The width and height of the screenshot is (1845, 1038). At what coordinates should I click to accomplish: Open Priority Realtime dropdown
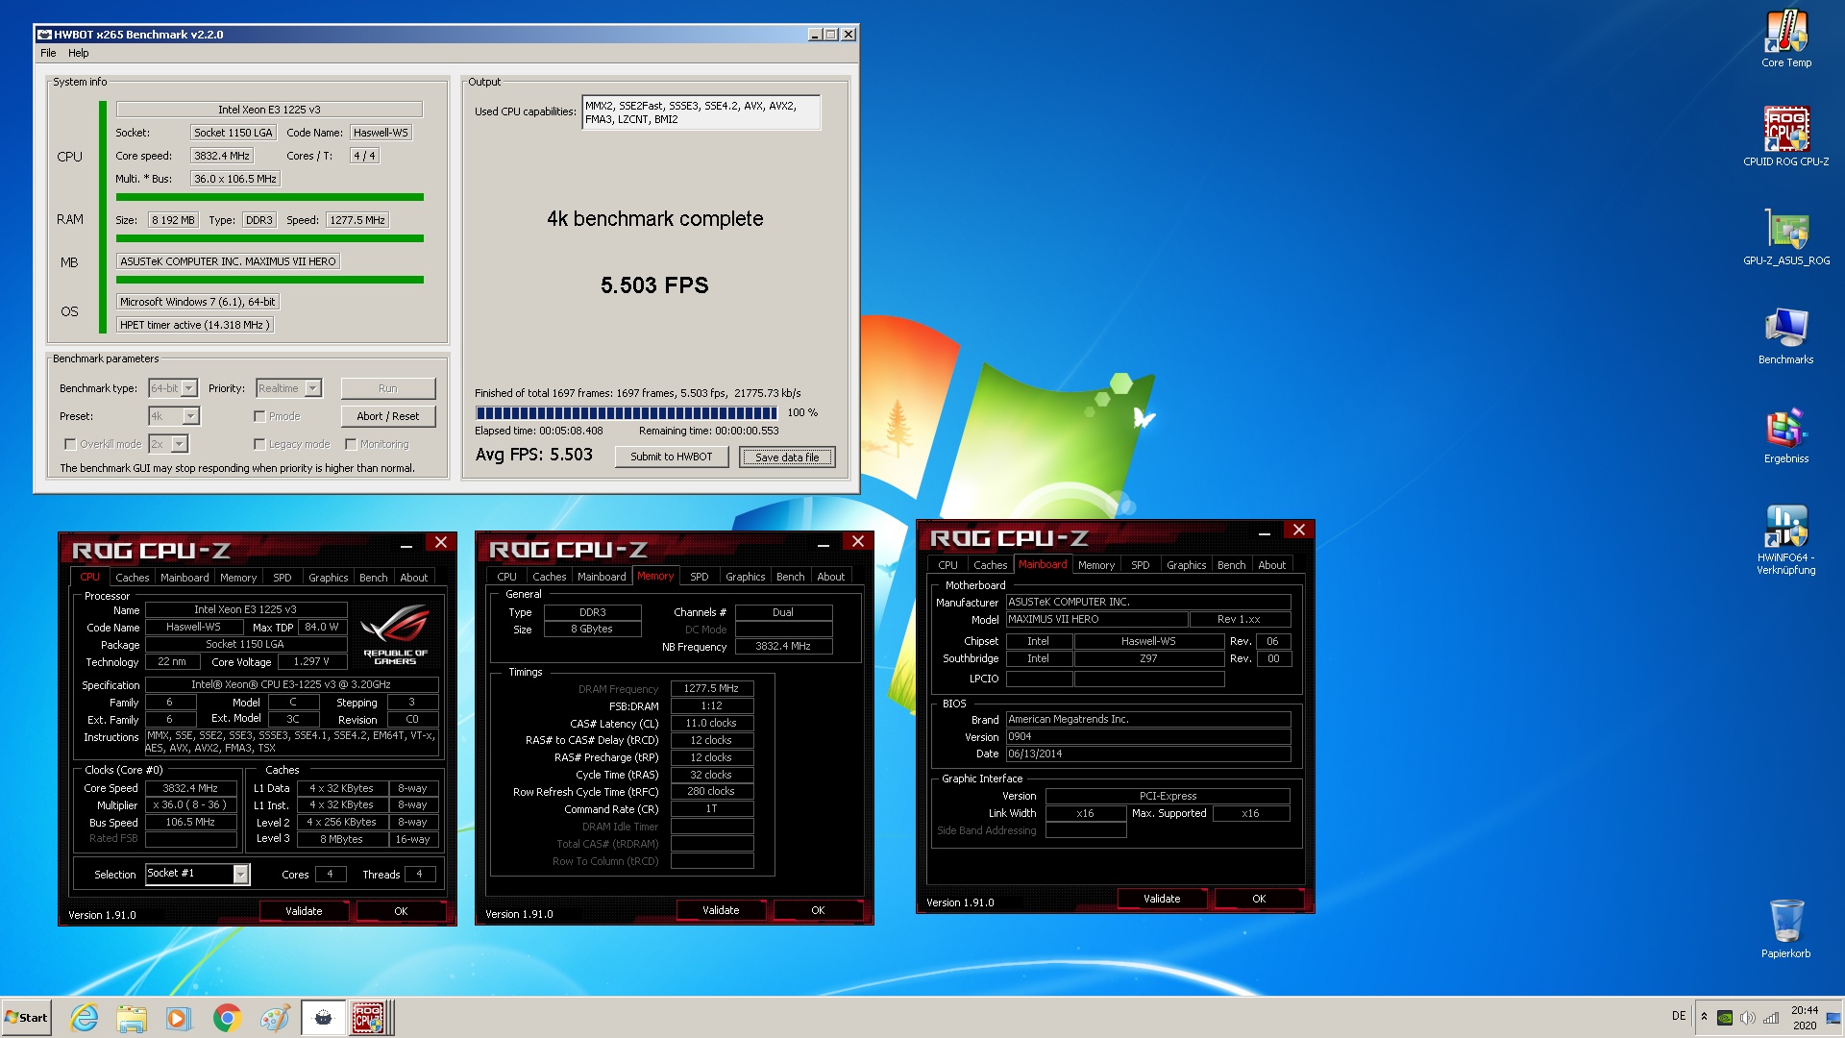click(x=288, y=388)
